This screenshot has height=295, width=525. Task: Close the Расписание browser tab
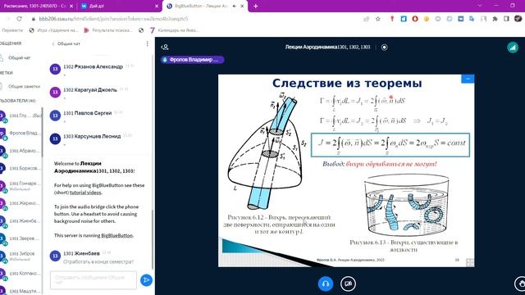tap(71, 6)
